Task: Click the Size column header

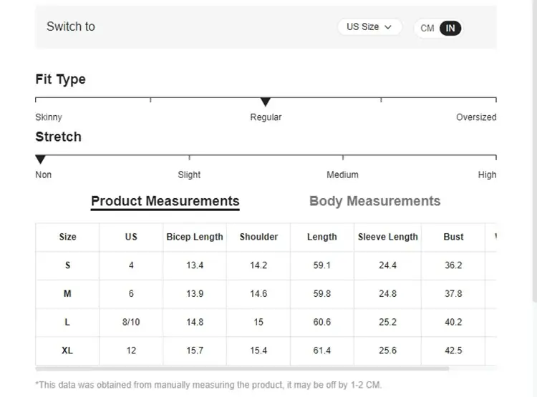Action: tap(67, 237)
